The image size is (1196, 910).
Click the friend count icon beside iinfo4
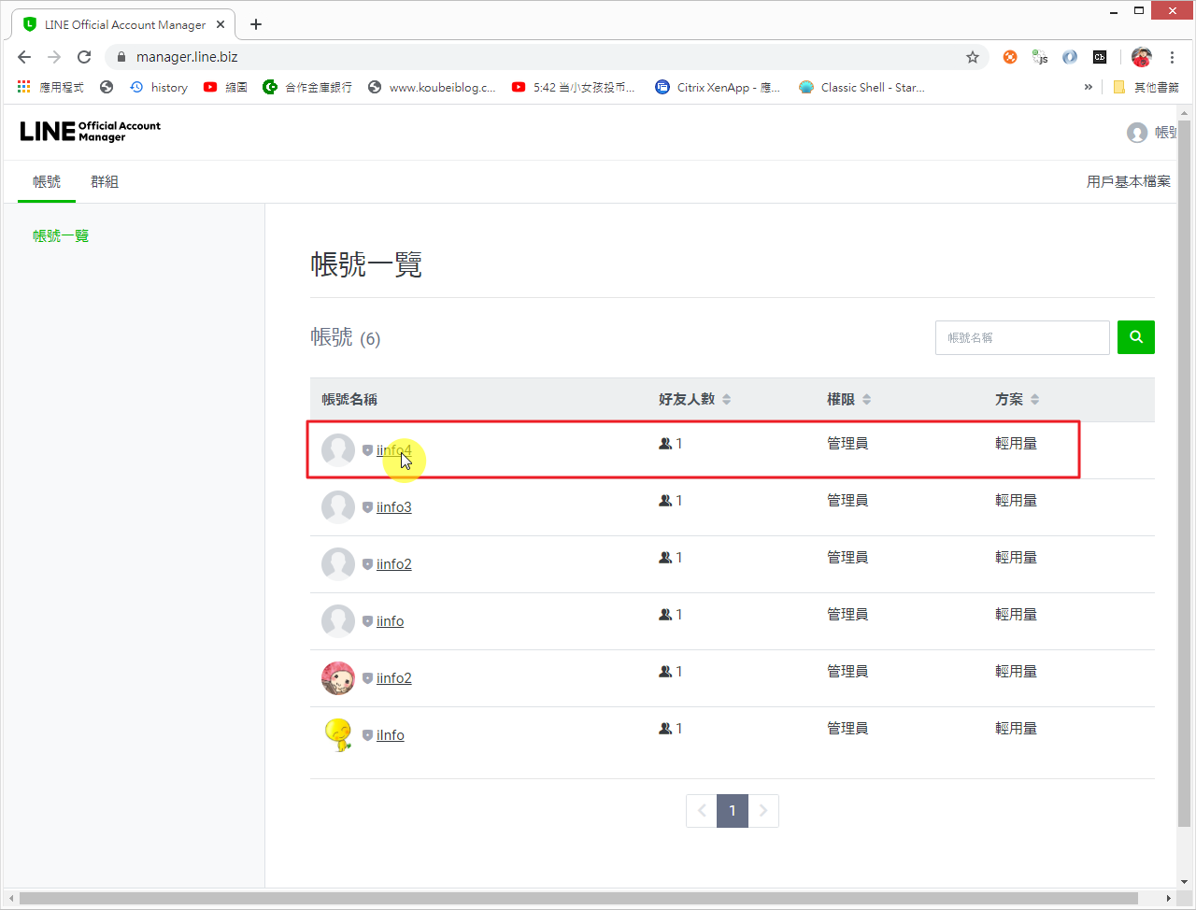click(x=664, y=443)
